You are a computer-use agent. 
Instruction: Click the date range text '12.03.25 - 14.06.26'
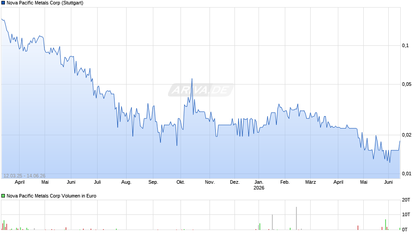tap(25, 176)
